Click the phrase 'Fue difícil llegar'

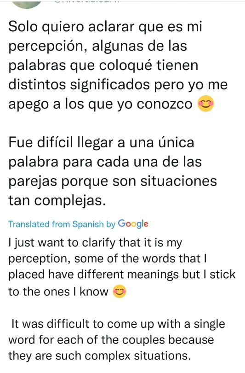tap(61, 142)
